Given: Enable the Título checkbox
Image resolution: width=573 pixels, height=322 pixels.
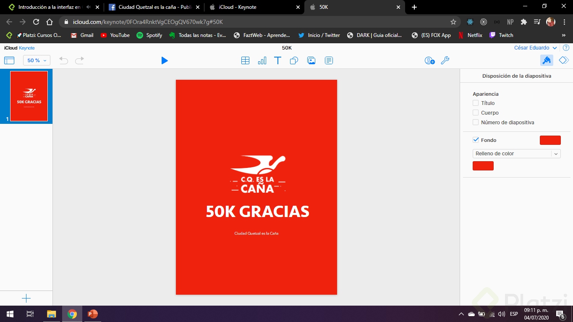Looking at the screenshot, I should (476, 103).
